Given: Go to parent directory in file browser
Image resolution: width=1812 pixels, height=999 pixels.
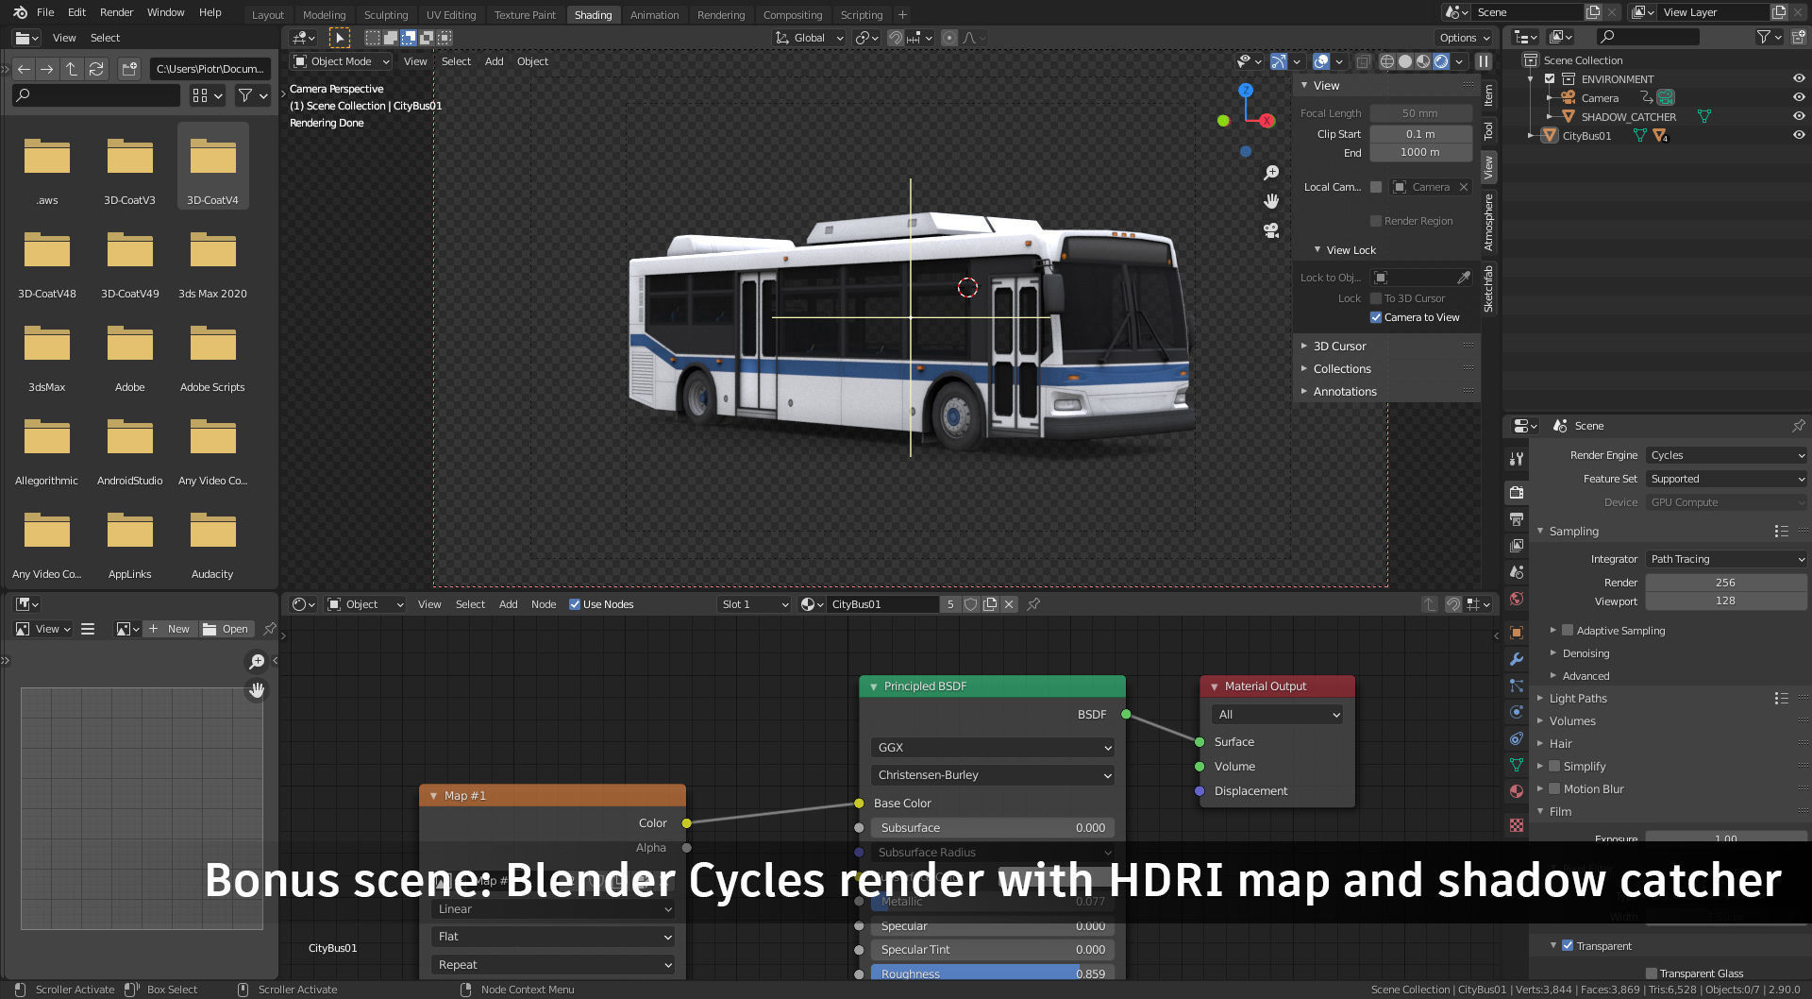Looking at the screenshot, I should (x=72, y=69).
